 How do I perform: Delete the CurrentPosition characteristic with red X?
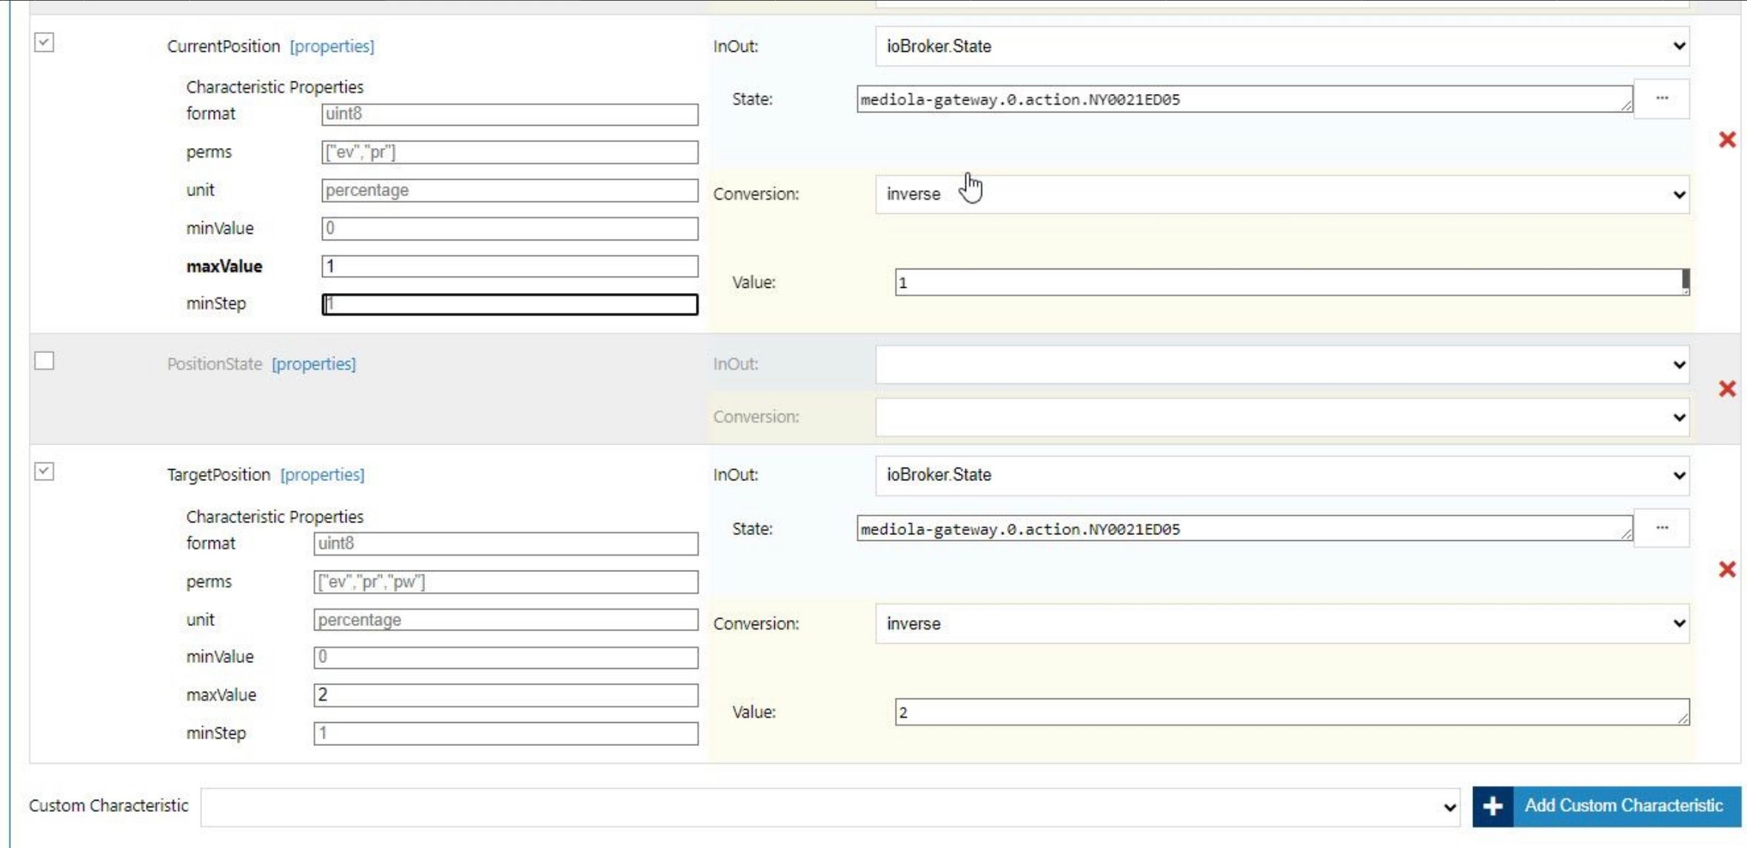click(x=1726, y=140)
